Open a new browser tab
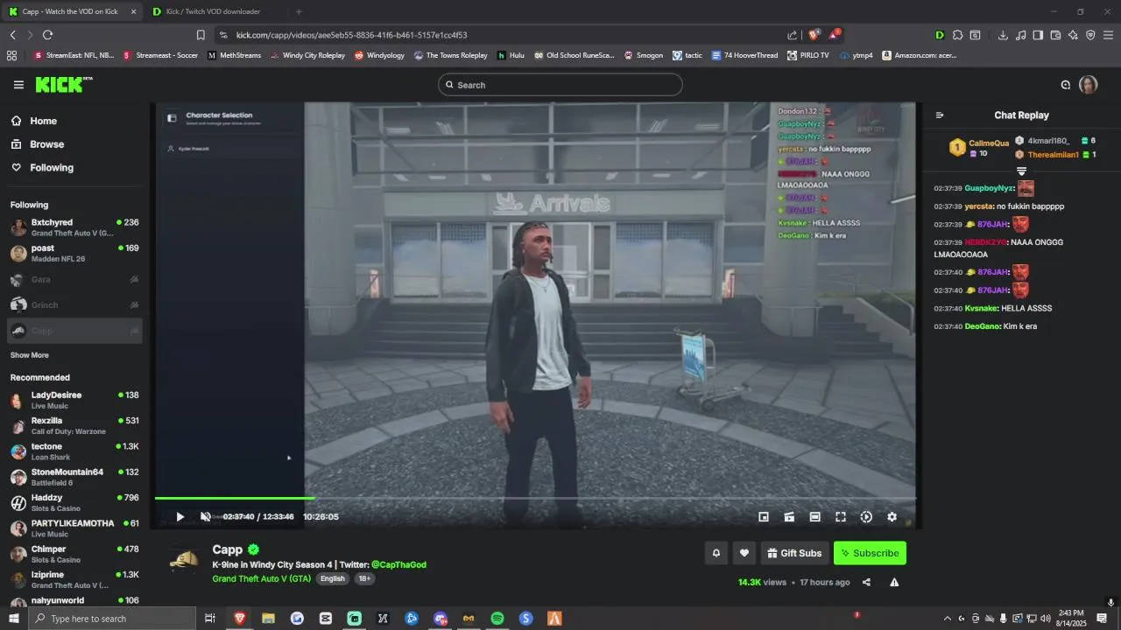Screen dimensions: 1121x630 point(299,11)
